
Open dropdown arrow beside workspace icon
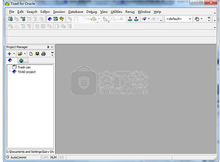point(202,19)
